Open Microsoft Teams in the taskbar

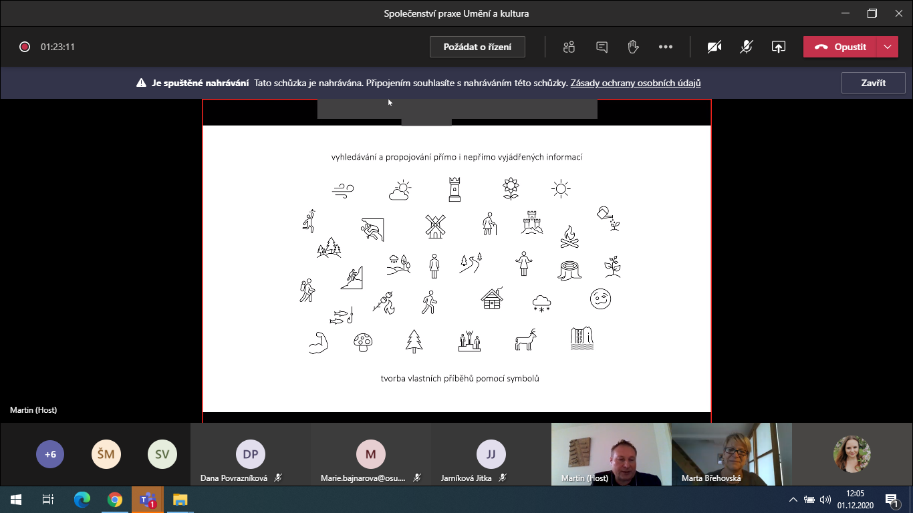click(x=147, y=499)
